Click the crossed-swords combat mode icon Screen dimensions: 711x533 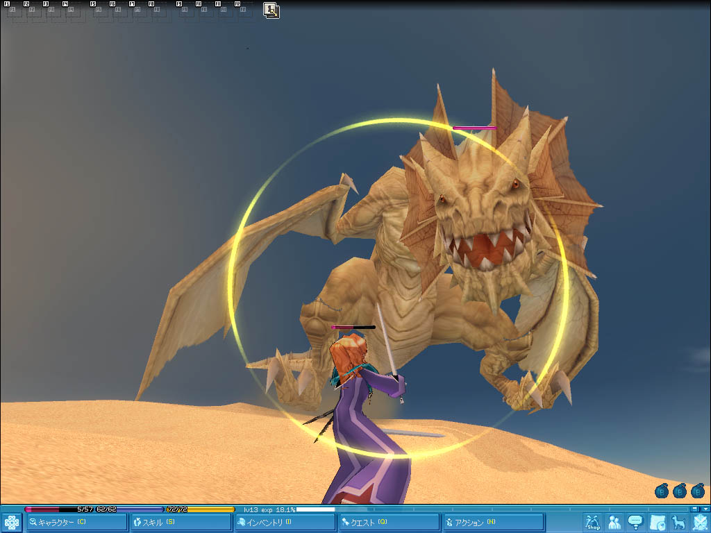700,523
